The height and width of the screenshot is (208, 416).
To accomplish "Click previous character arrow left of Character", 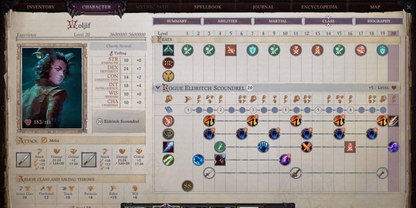I will [x=74, y=7].
